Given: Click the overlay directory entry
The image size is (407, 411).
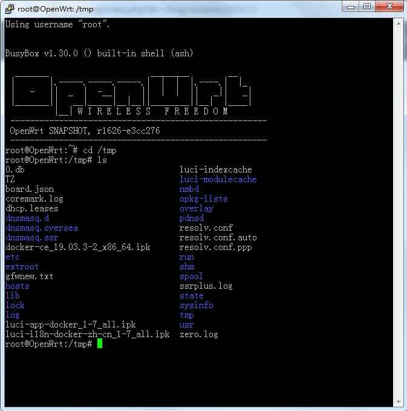Looking at the screenshot, I should tap(197, 208).
